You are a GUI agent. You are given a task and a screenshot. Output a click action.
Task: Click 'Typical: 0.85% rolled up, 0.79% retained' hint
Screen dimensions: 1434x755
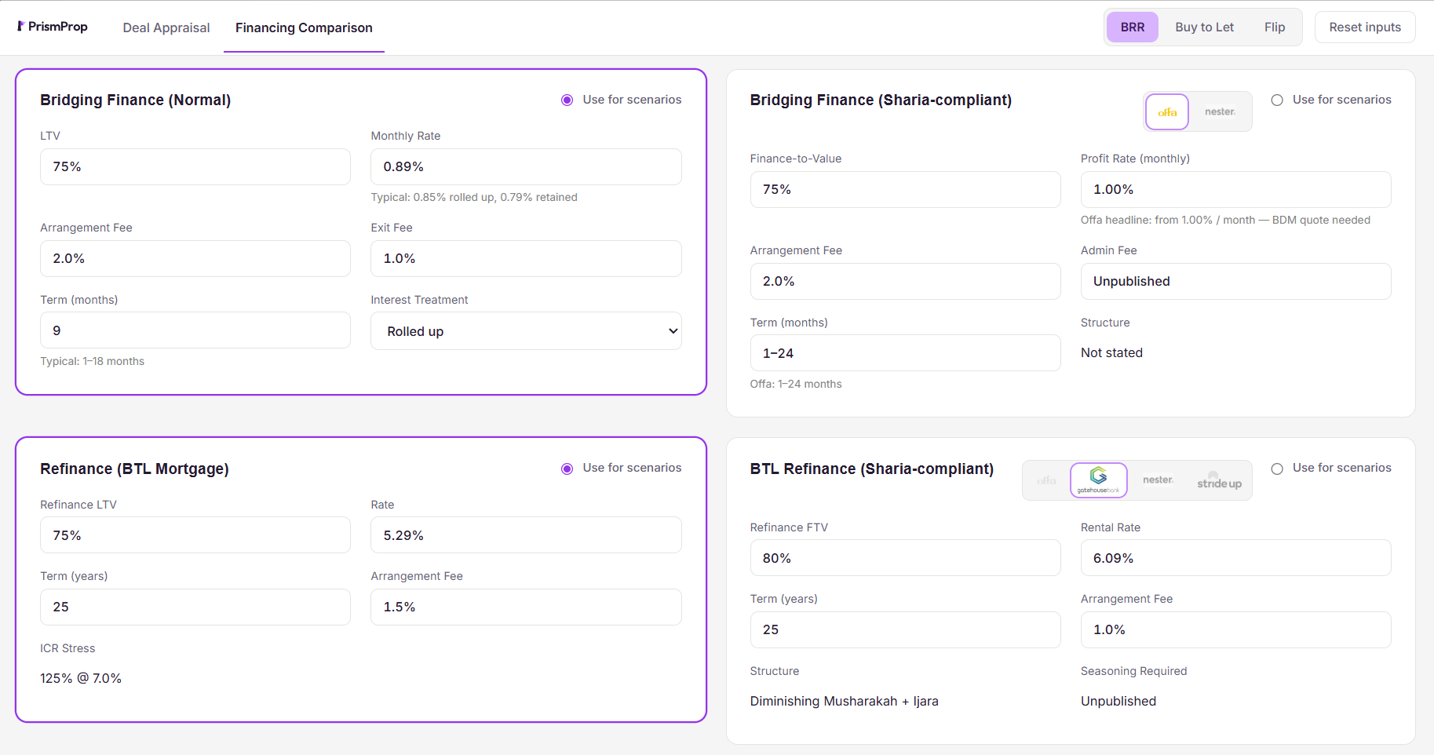point(474,197)
